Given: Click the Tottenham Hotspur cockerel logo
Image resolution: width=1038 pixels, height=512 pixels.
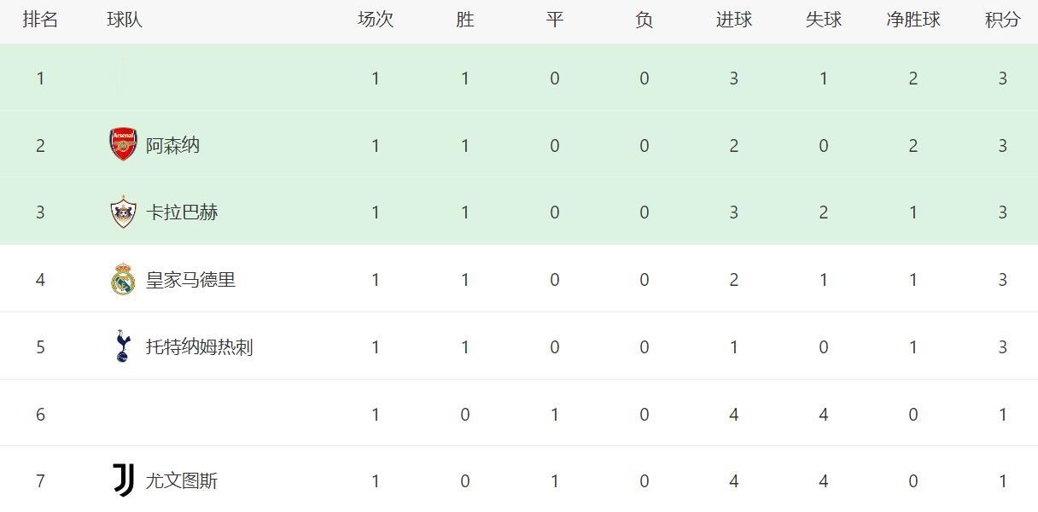Looking at the screenshot, I should point(123,346).
